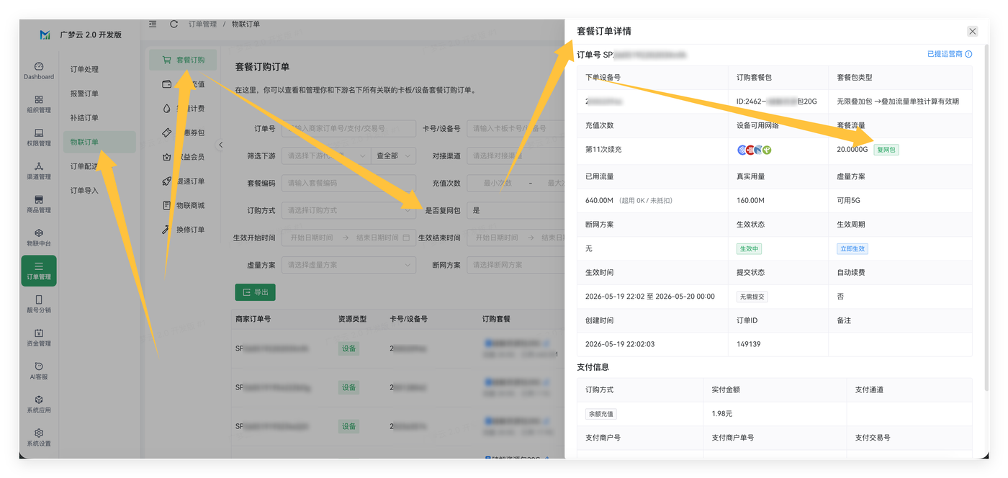Open Dashboard in the left sidebar
The image size is (1008, 478).
pos(39,70)
